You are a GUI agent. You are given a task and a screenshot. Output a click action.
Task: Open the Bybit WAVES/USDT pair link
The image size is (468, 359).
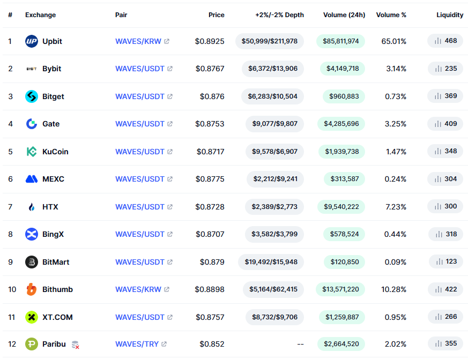tap(140, 69)
